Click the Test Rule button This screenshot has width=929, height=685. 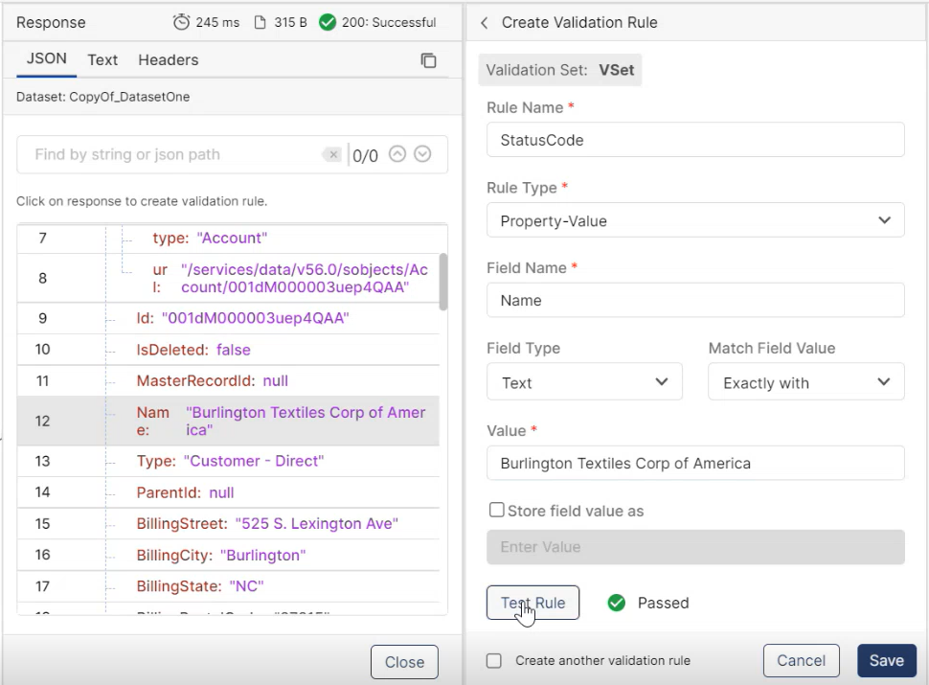[532, 603]
